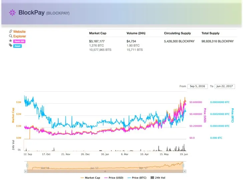243x180 pixels.
Task: Click the Apr '17 navigator label
Action: tap(143, 168)
